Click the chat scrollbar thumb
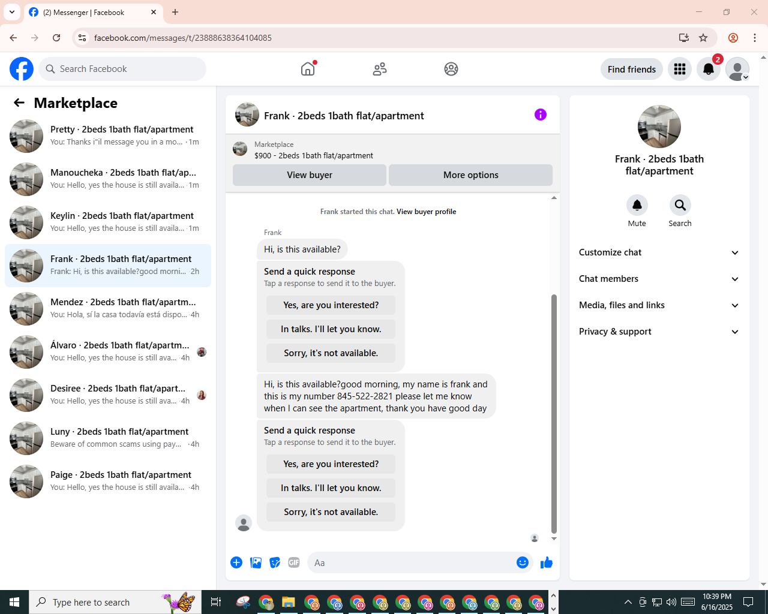This screenshot has height=614, width=768. [554, 414]
